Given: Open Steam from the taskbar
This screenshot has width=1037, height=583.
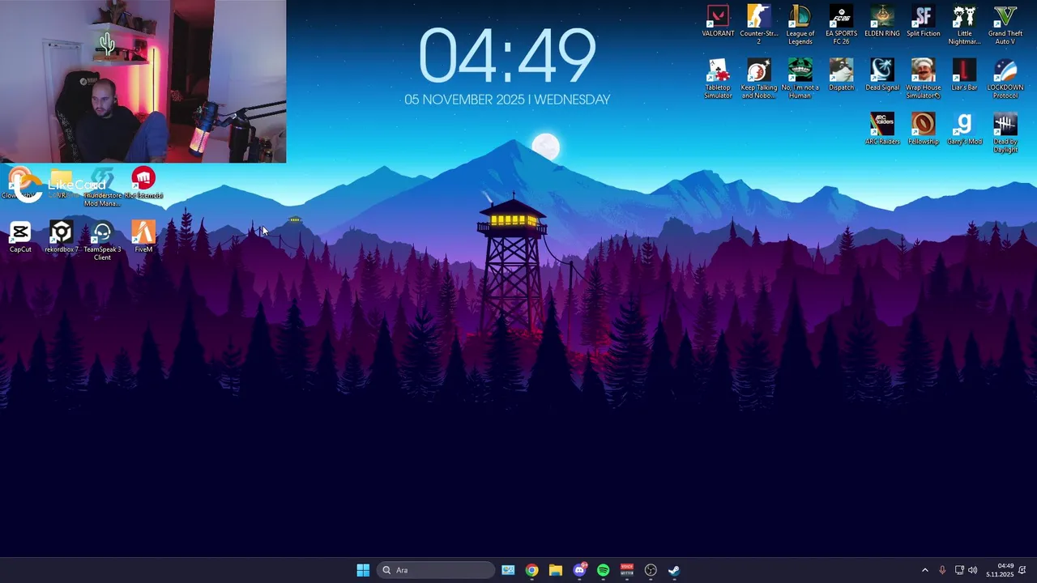Looking at the screenshot, I should coord(674,570).
